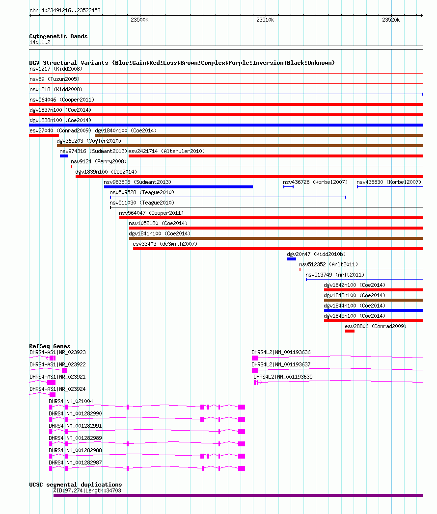
Task: Open esv2421714 (Altshuler2010) variant
Action: coord(166,151)
